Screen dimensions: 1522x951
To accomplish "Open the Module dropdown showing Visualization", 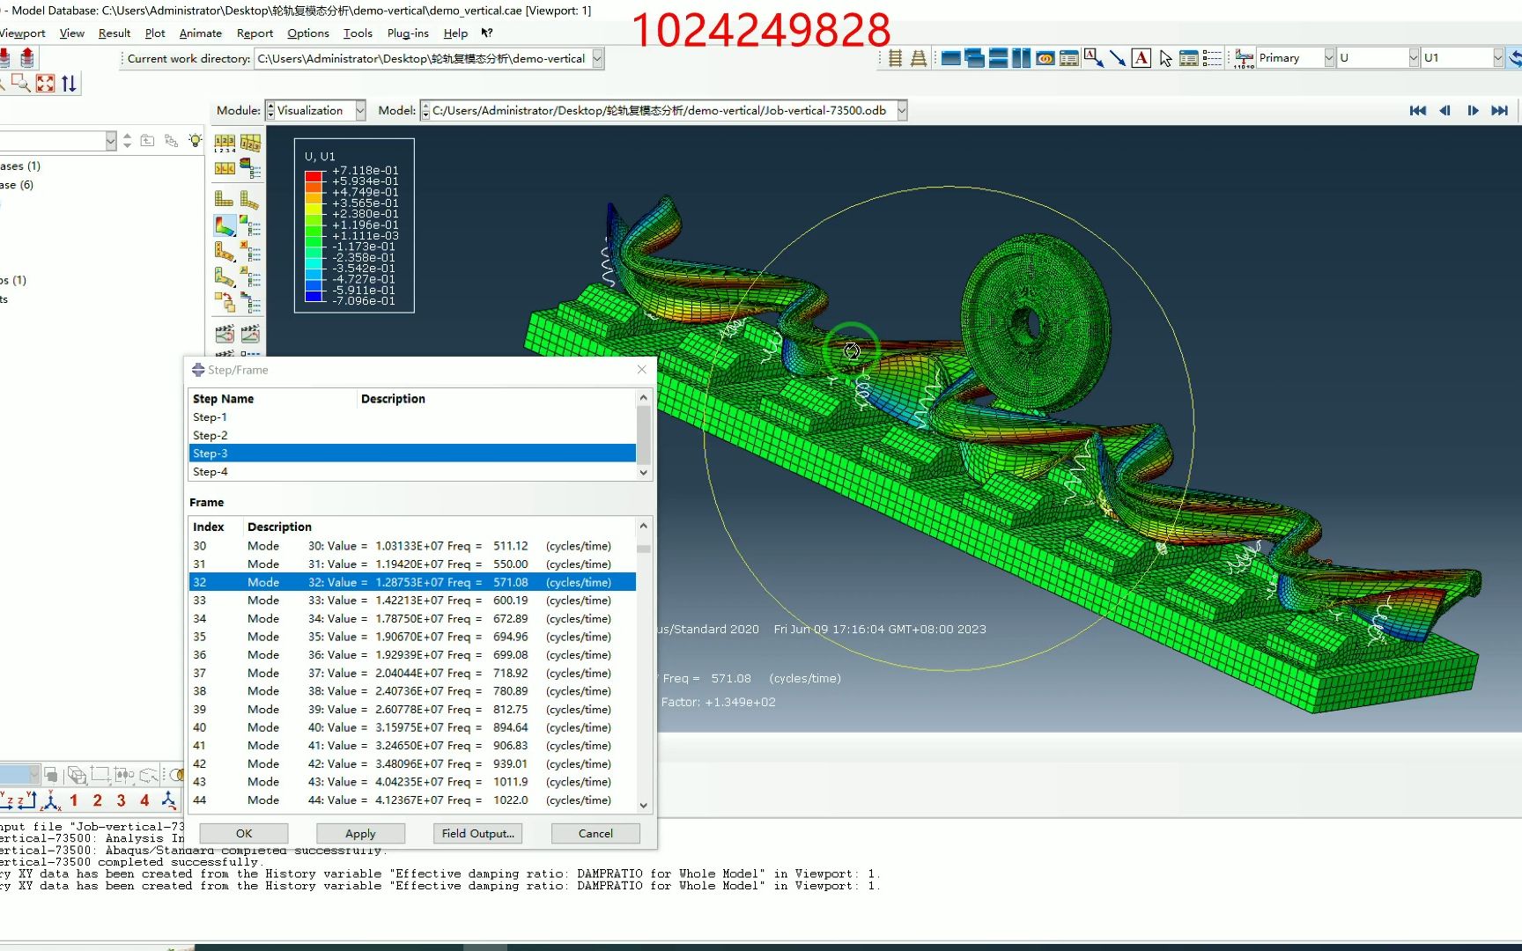I will [x=360, y=110].
